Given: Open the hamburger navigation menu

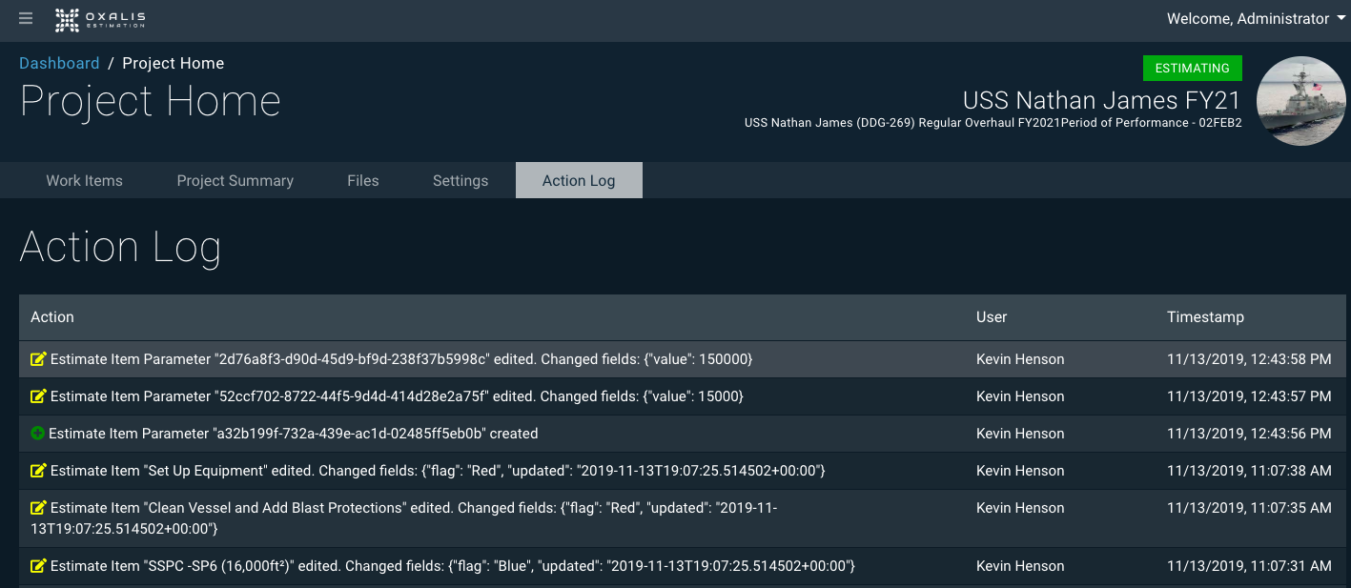Looking at the screenshot, I should click(x=26, y=19).
